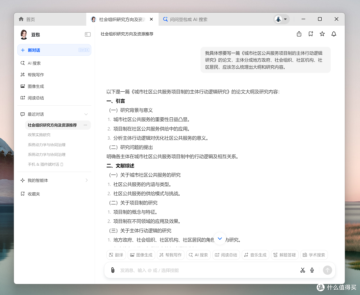Select the 音乐生成 skill chip
360x295 pixels.
coord(255,255)
